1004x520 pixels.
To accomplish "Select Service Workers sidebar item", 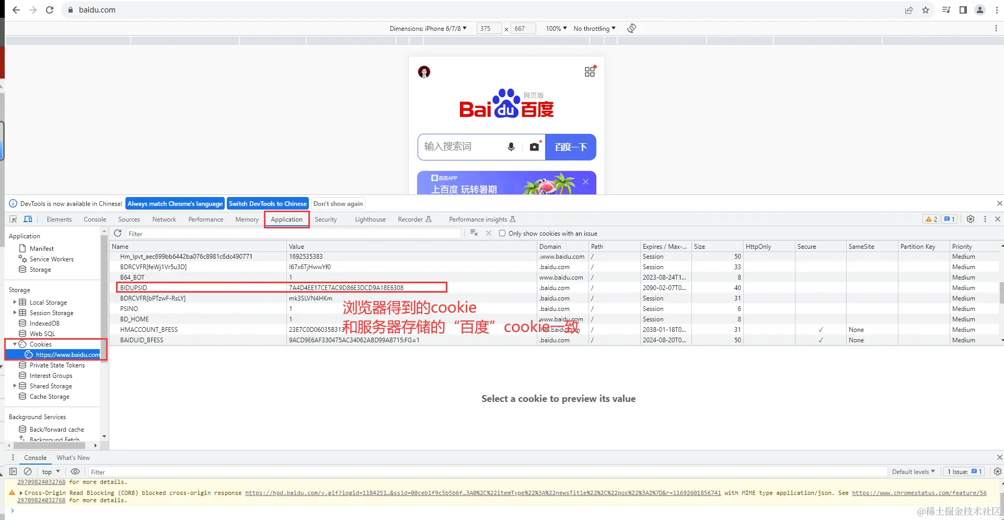I will pyautogui.click(x=51, y=259).
